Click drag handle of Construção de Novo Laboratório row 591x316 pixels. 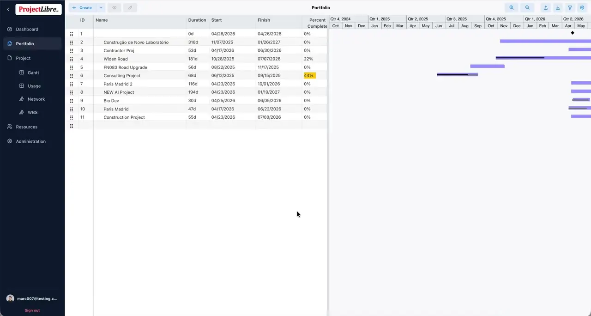(72, 42)
